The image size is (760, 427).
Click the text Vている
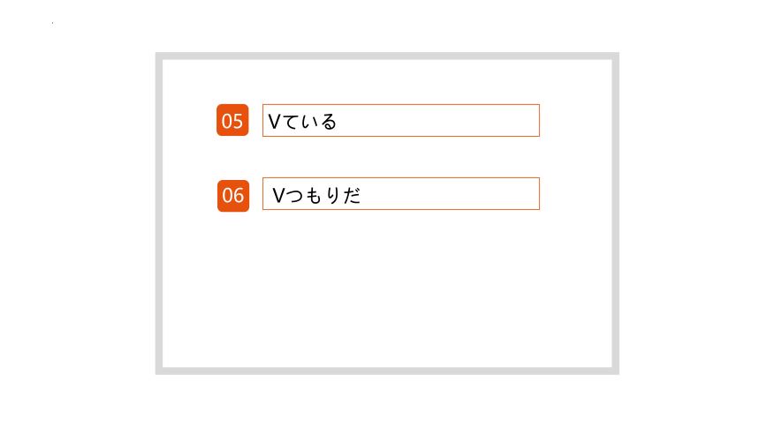click(302, 121)
